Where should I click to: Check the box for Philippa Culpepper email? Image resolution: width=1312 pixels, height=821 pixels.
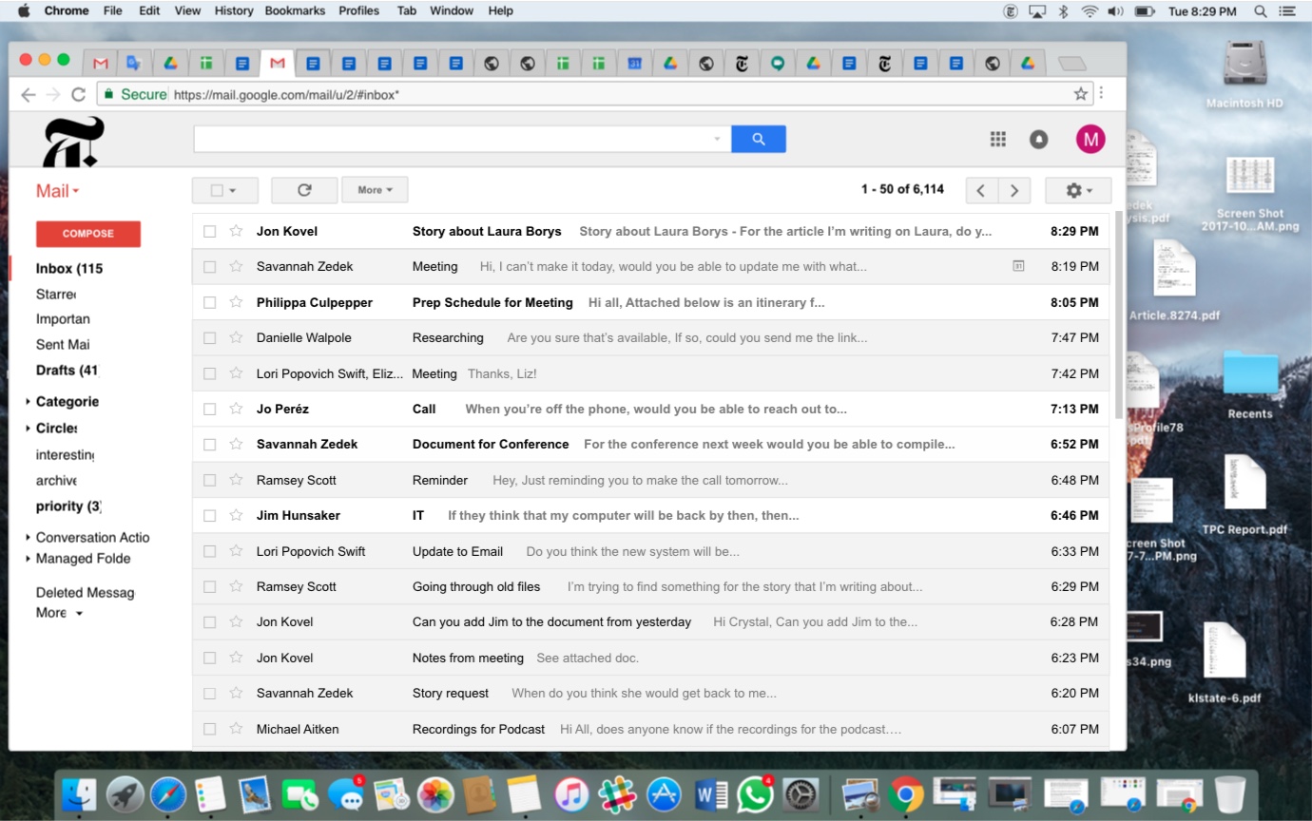pos(210,303)
